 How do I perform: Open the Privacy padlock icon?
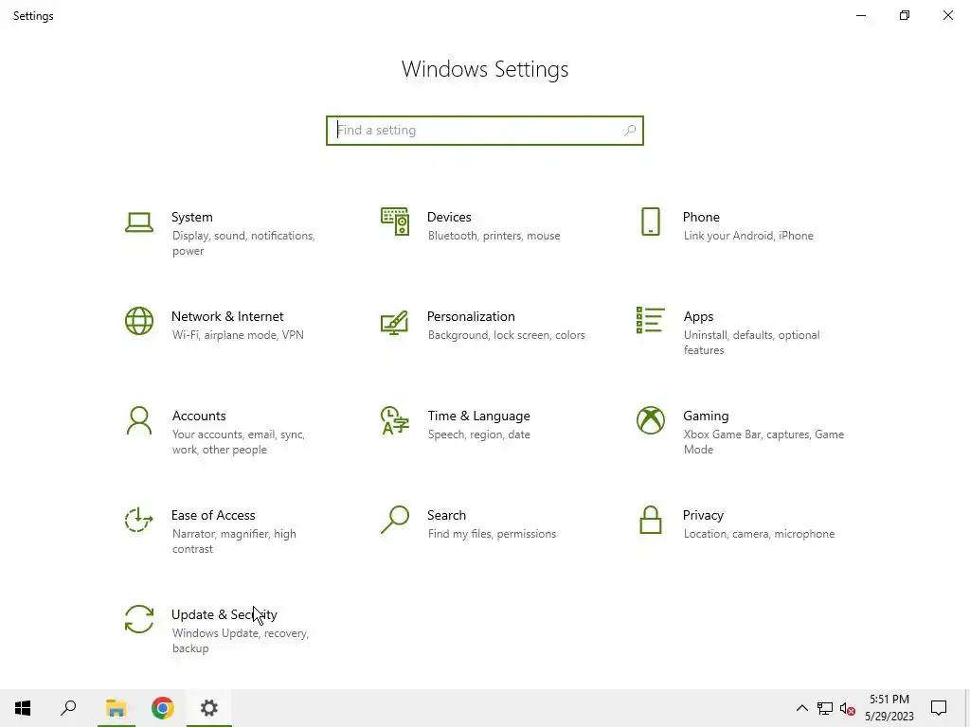pyautogui.click(x=650, y=520)
